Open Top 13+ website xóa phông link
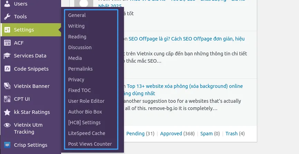 coord(185,86)
